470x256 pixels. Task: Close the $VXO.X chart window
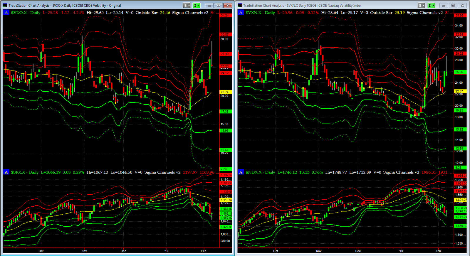coord(228,5)
